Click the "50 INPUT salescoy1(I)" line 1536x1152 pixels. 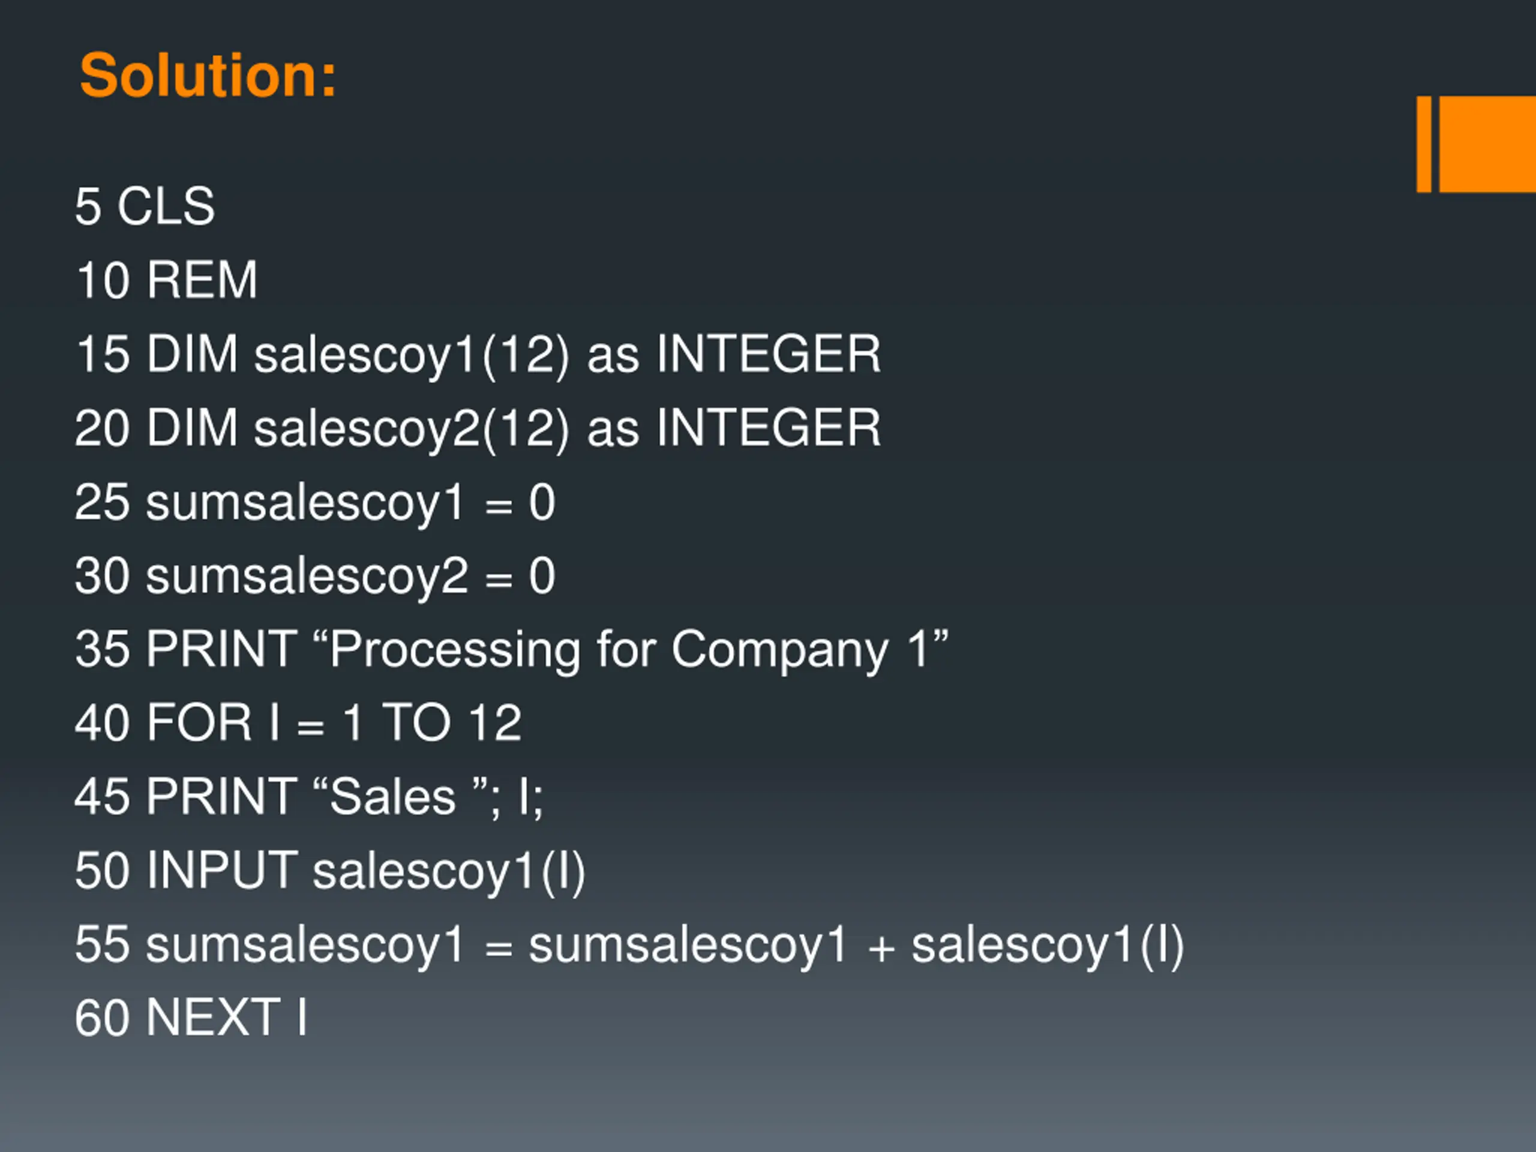coord(331,871)
